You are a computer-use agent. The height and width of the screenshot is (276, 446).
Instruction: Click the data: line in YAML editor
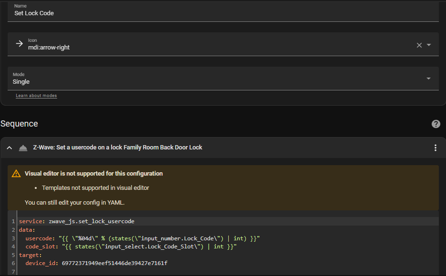pyautogui.click(x=27, y=230)
